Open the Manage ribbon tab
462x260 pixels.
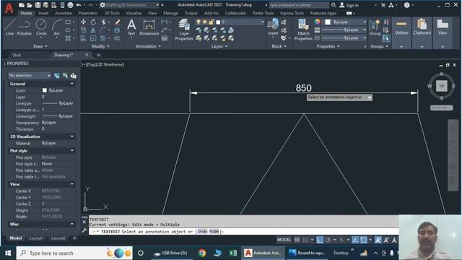coord(170,13)
